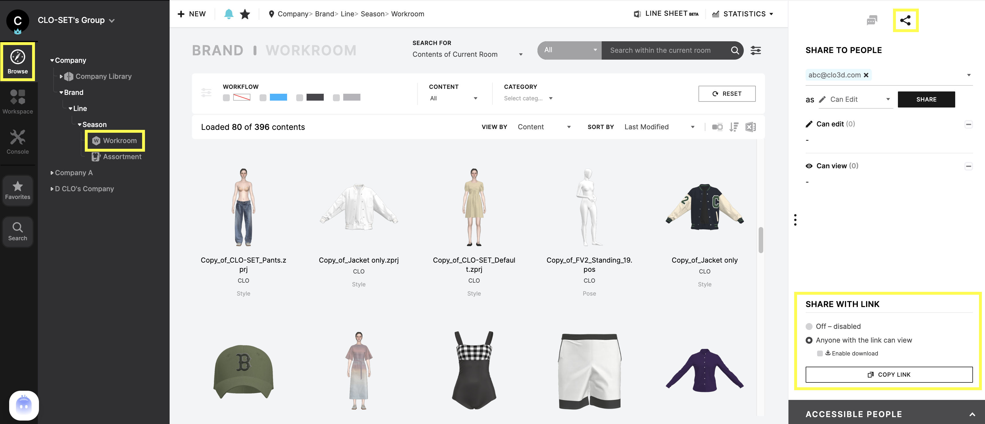Image resolution: width=985 pixels, height=424 pixels.
Task: Enable download checkbox for shared link
Action: point(819,353)
